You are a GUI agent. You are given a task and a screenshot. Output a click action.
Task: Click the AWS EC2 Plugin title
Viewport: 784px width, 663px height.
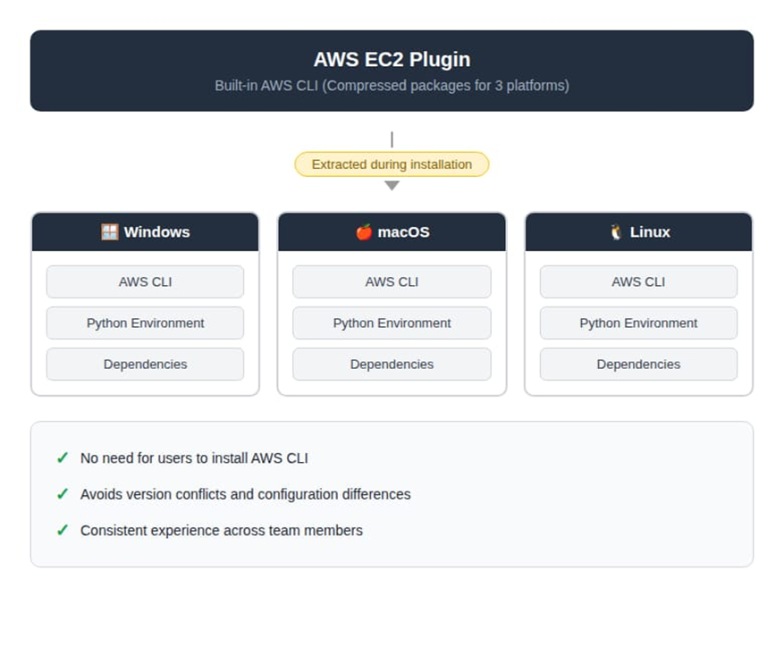coord(392,60)
